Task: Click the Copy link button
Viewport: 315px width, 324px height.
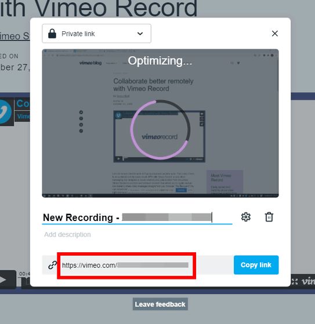Action: pyautogui.click(x=256, y=265)
